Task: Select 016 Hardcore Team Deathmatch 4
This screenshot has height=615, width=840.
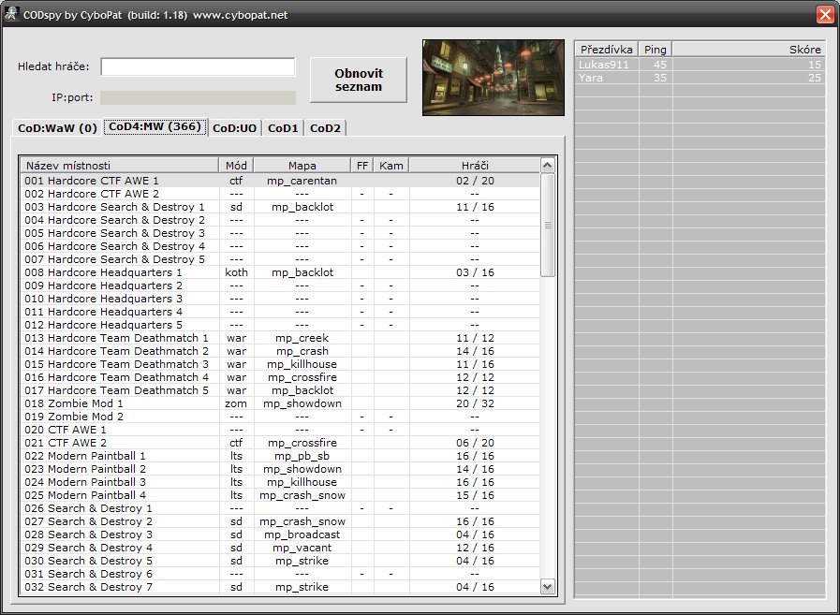Action: click(280, 377)
